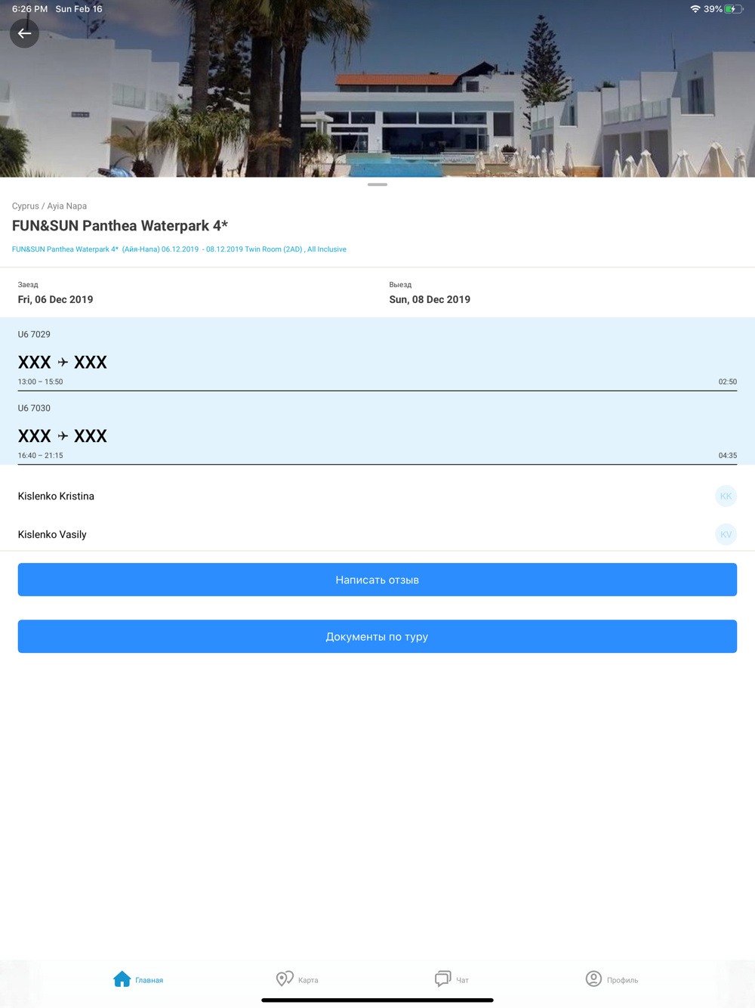Image resolution: width=755 pixels, height=1008 pixels.
Task: Select flight U6 7029
Action: [x=377, y=354]
